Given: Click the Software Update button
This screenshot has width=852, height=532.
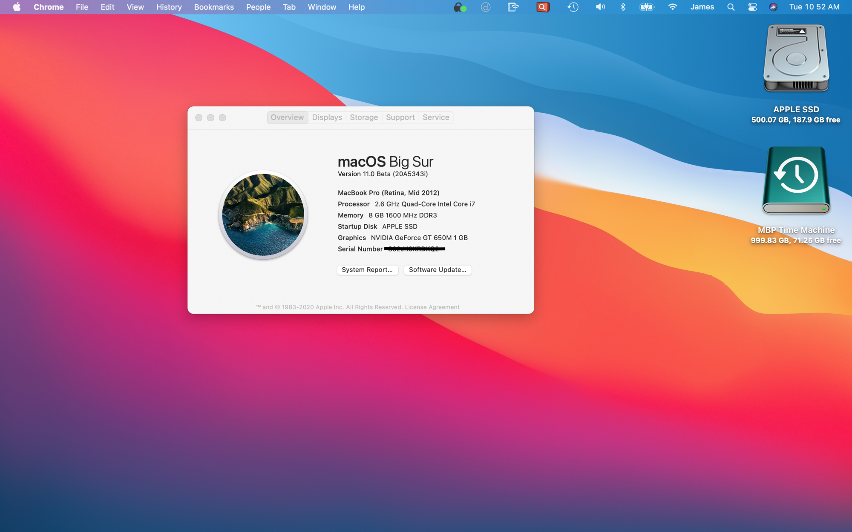Looking at the screenshot, I should click(438, 270).
